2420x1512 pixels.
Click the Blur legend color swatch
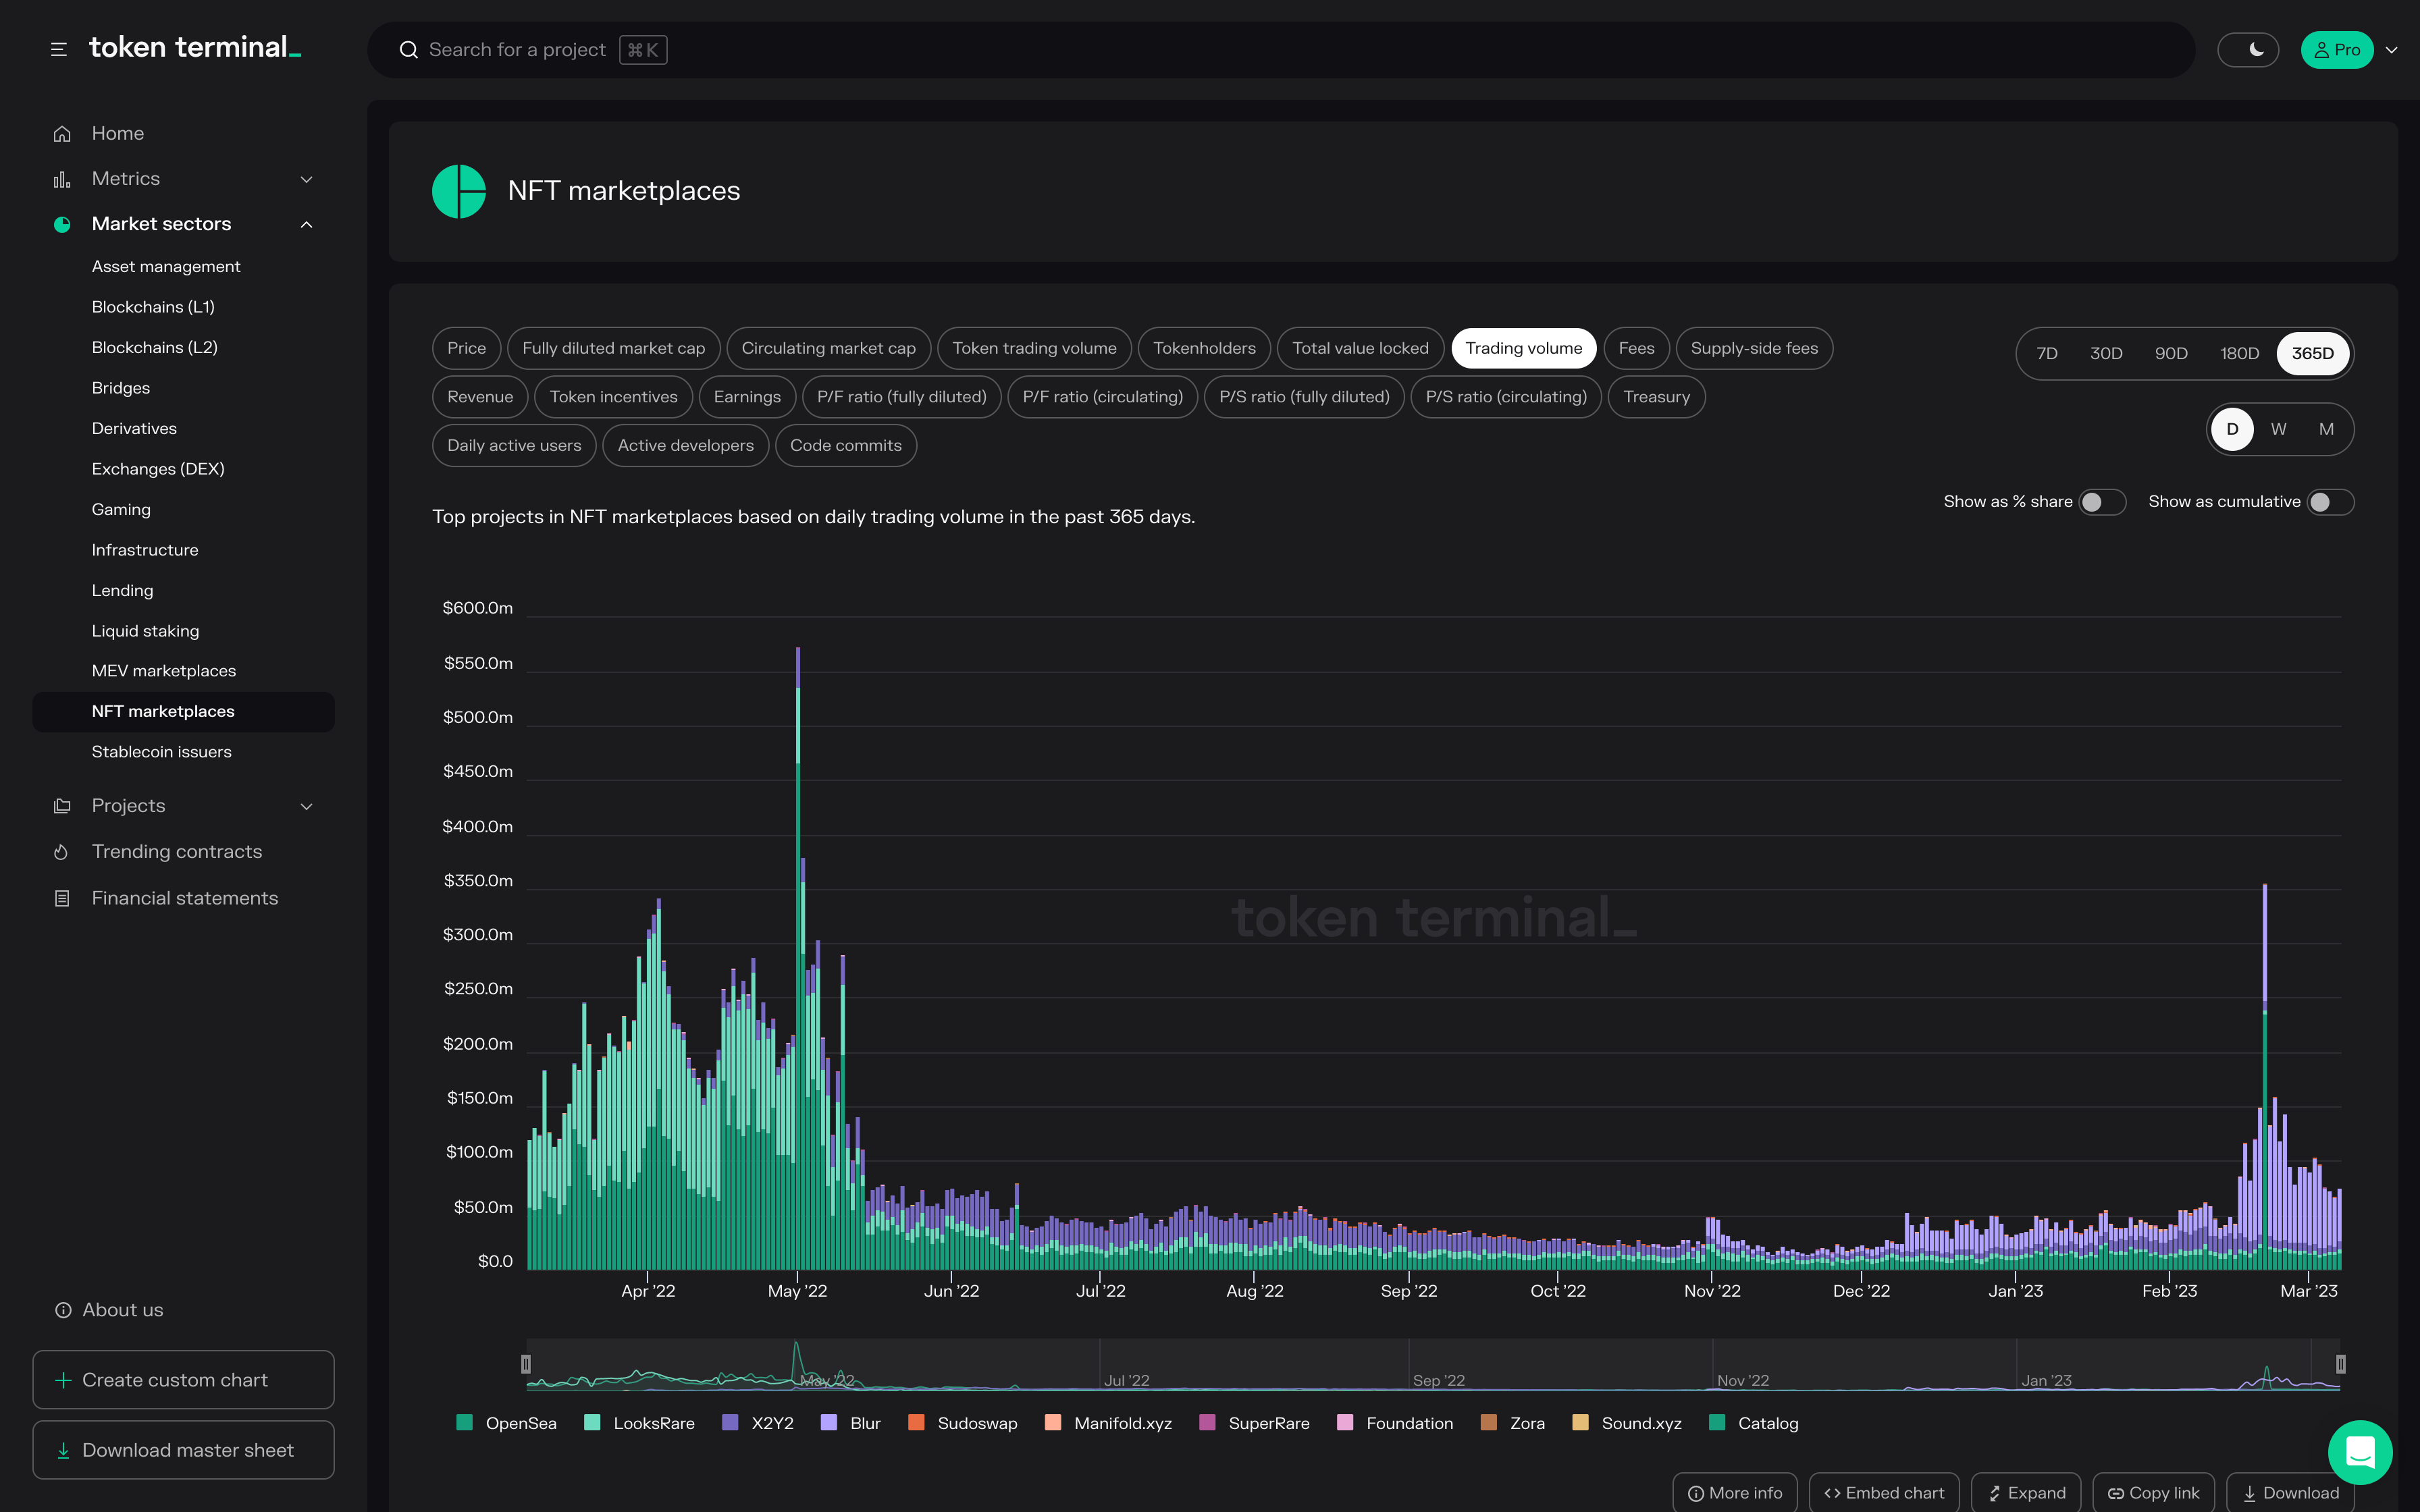click(828, 1423)
